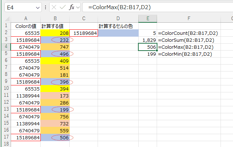Select cell C2 containing 15189684
Image resolution: width=233 pixels, height=147 pixels.
[84, 33]
